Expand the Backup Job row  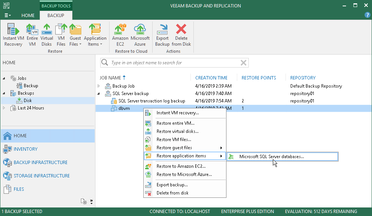coord(99,86)
